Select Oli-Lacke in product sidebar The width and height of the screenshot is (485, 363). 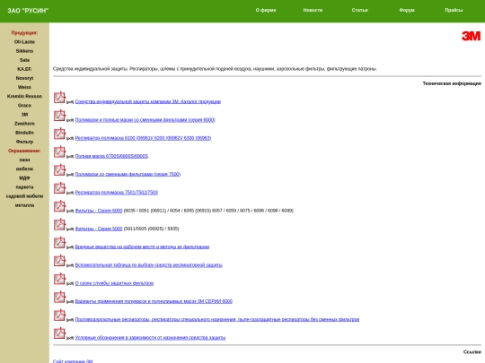(24, 42)
